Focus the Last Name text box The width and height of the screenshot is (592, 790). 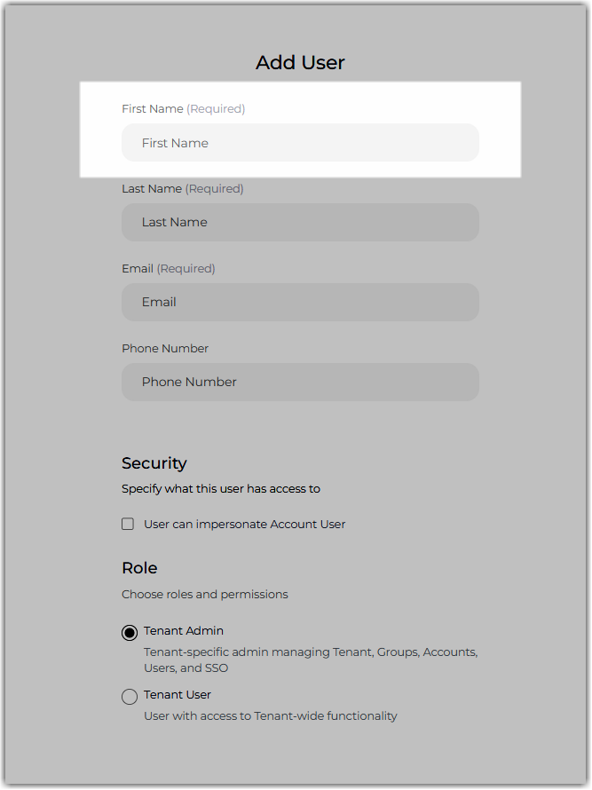(x=300, y=222)
